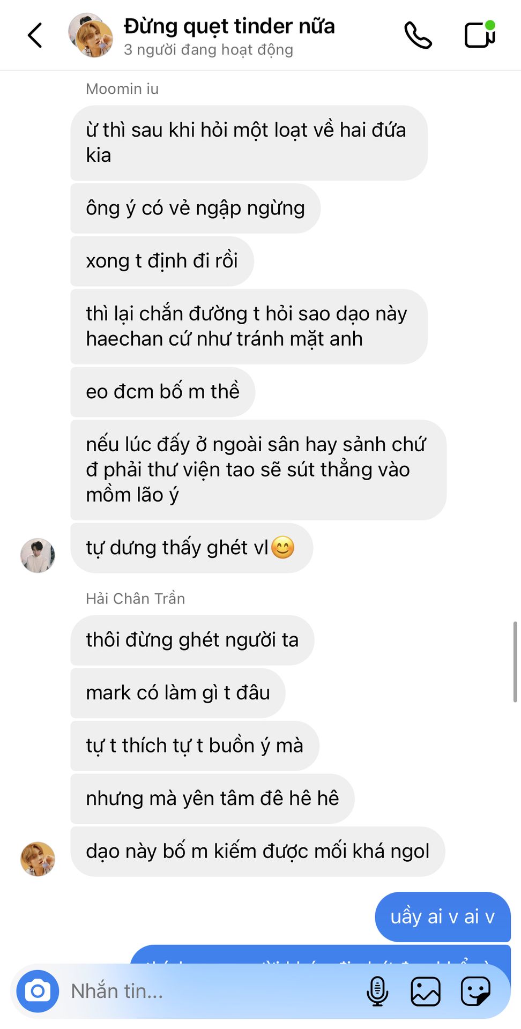Start a video call with the group
The width and height of the screenshot is (521, 1029).
pyautogui.click(x=480, y=34)
